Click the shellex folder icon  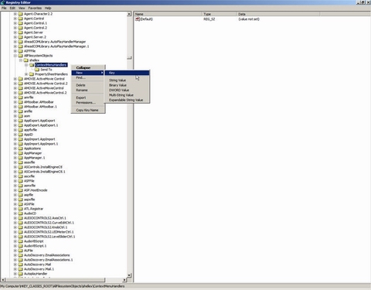(26, 60)
